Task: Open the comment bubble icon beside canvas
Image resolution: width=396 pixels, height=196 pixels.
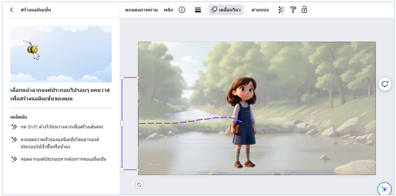Action: click(385, 84)
